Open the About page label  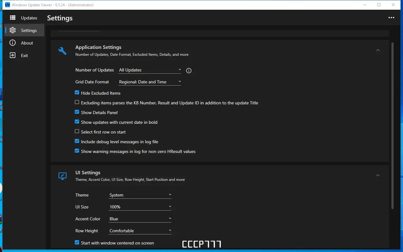[x=27, y=43]
